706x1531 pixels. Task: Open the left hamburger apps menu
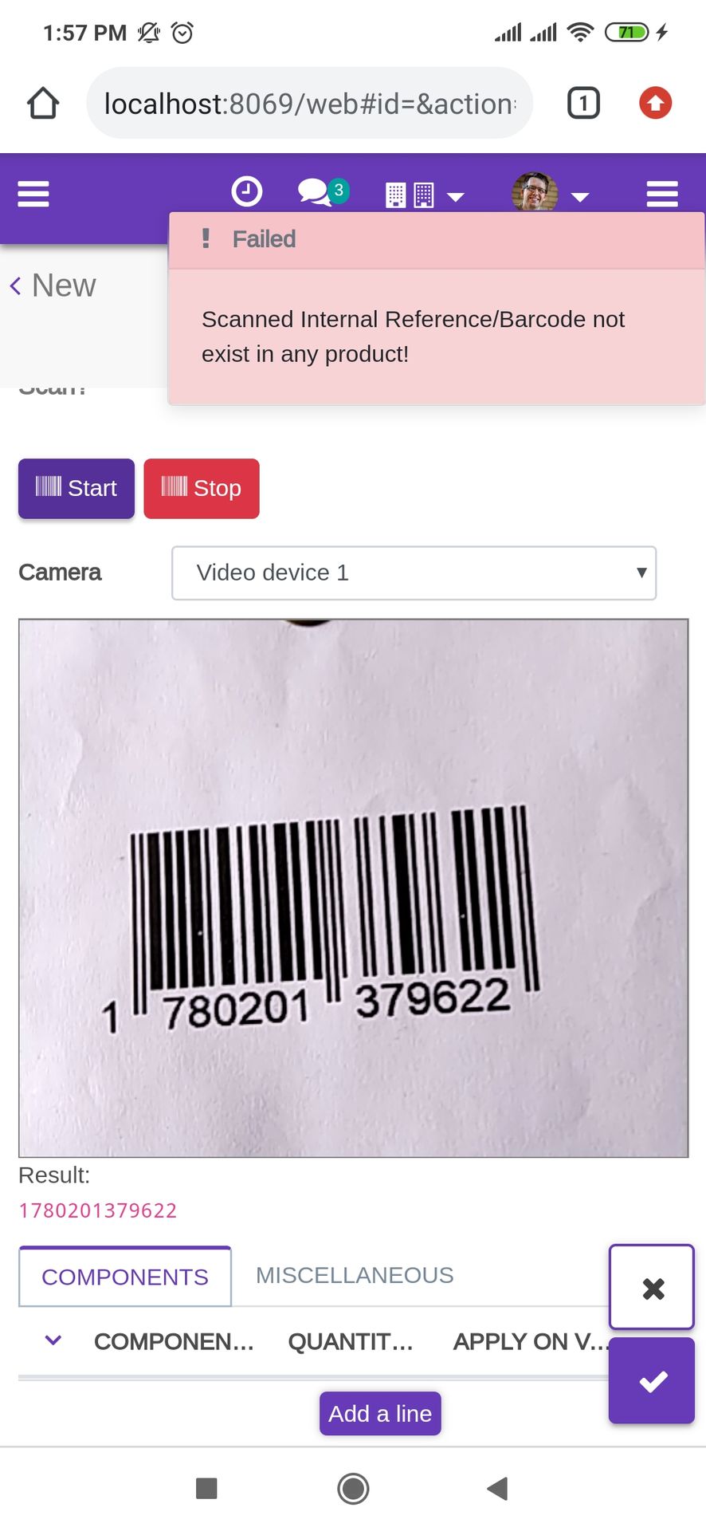tap(33, 194)
